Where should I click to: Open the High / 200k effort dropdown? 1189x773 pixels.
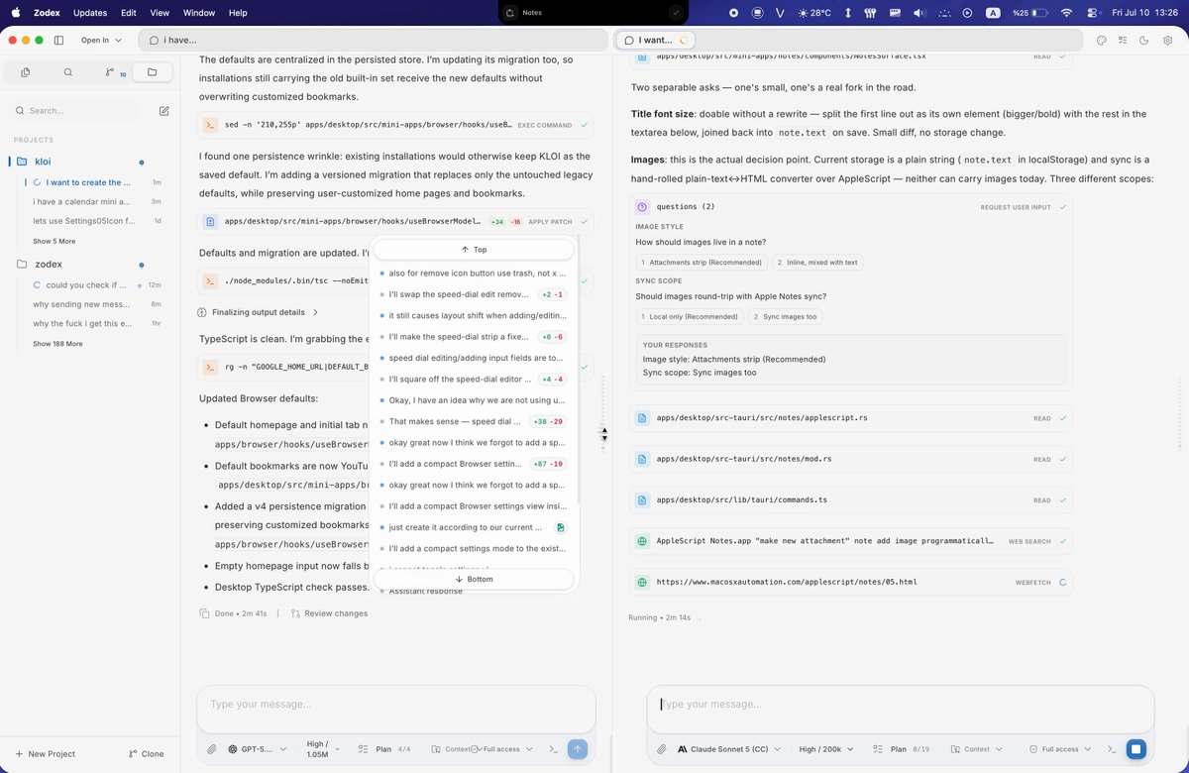[x=825, y=749]
